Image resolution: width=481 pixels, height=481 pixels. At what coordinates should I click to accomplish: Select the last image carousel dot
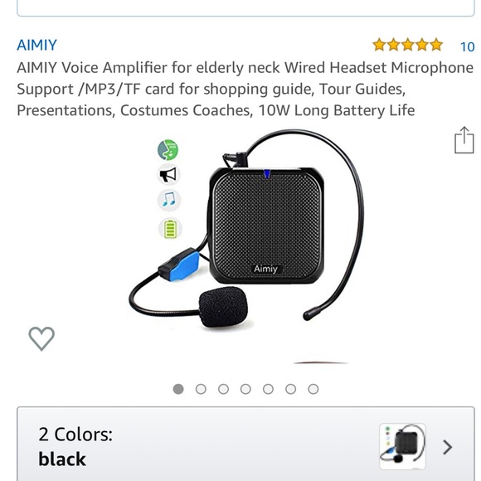point(313,389)
